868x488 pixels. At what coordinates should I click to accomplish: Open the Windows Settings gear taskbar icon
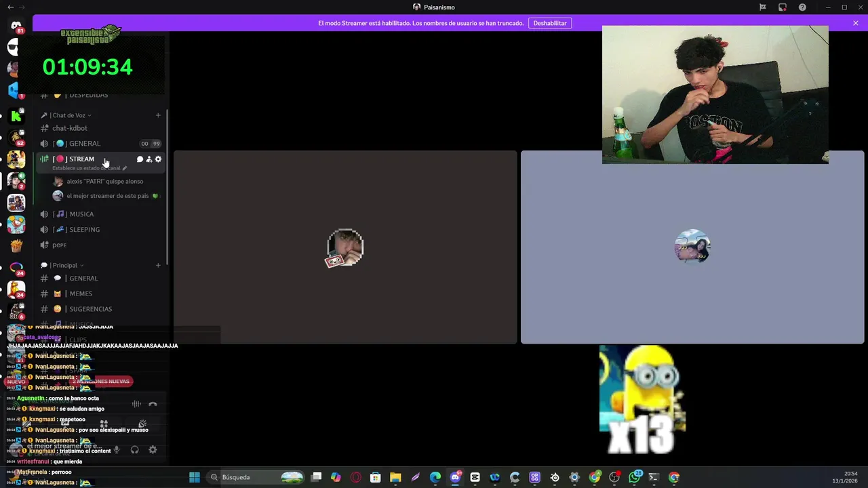(x=574, y=477)
